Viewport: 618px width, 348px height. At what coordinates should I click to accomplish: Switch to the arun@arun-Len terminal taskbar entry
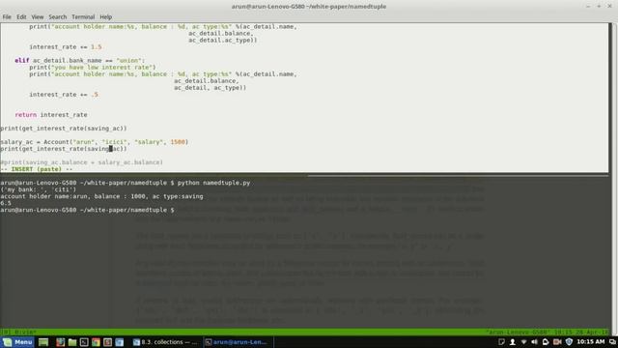click(x=238, y=342)
